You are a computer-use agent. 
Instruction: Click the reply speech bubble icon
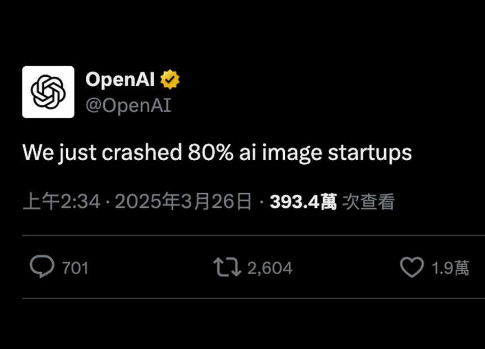pyautogui.click(x=42, y=267)
